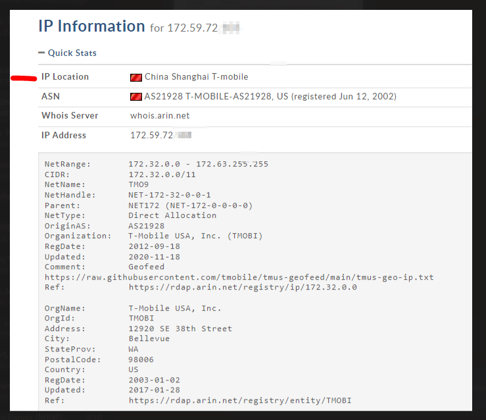Image resolution: width=486 pixels, height=420 pixels.
Task: Click the rdap.arin.net entity TMOBI URL
Action: click(x=240, y=400)
